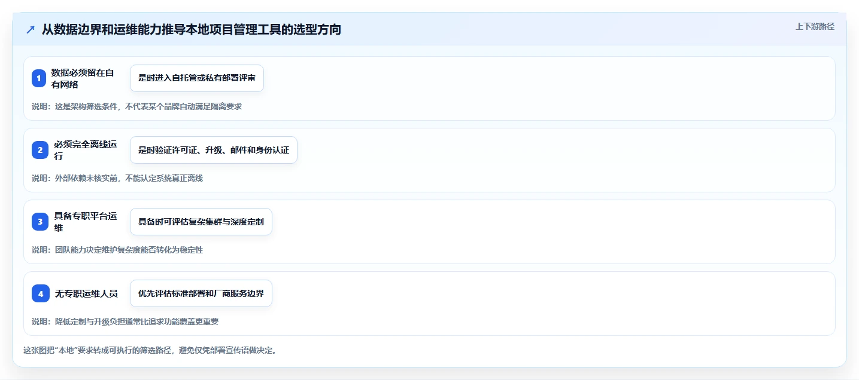Click the 上下游路径 label
The height and width of the screenshot is (380, 859).
[x=815, y=26]
